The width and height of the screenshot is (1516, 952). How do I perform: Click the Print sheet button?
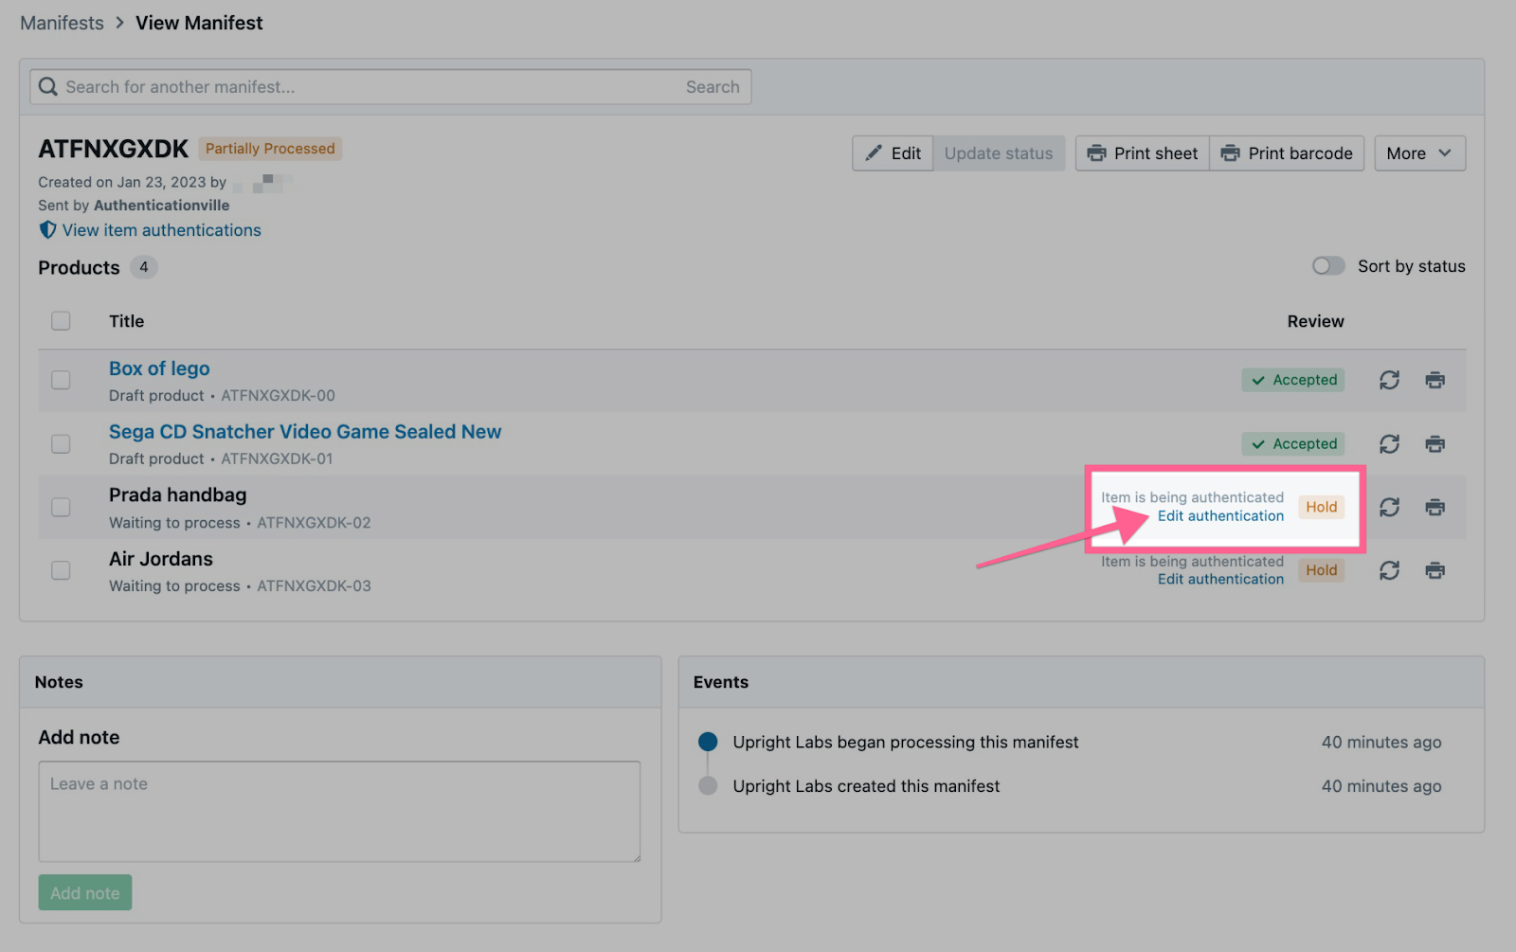1142,153
